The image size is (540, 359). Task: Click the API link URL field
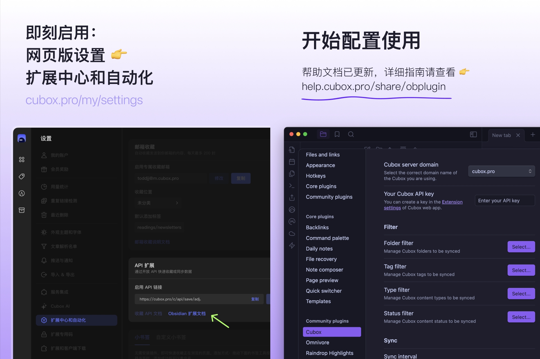pos(199,299)
